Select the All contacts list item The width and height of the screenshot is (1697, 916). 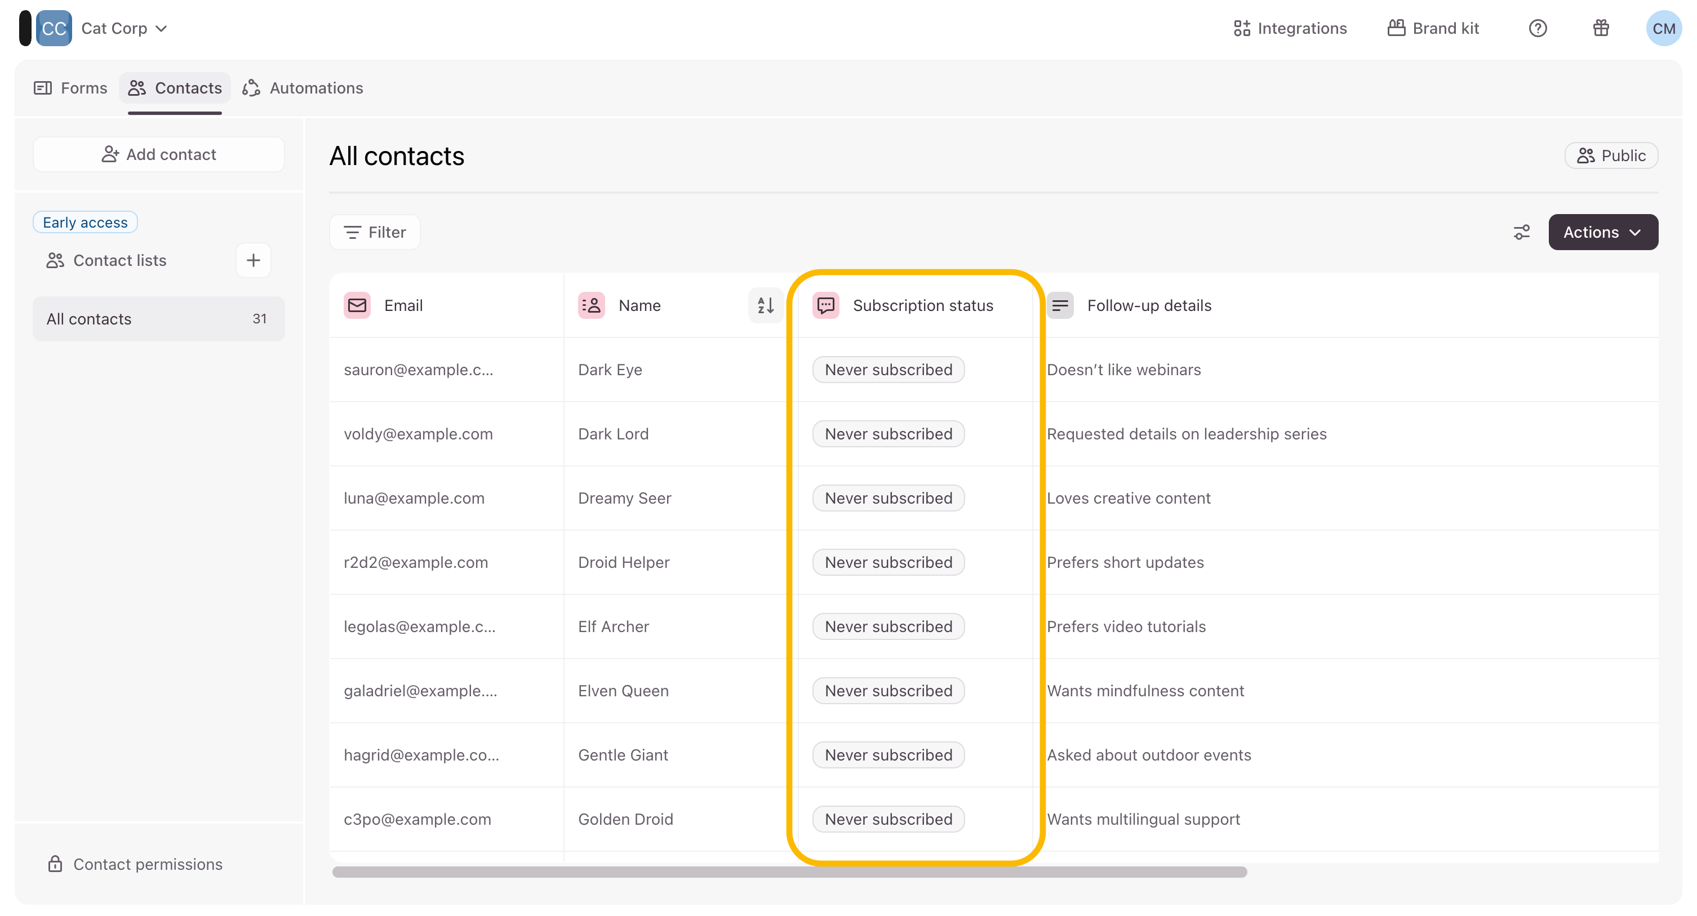click(158, 319)
